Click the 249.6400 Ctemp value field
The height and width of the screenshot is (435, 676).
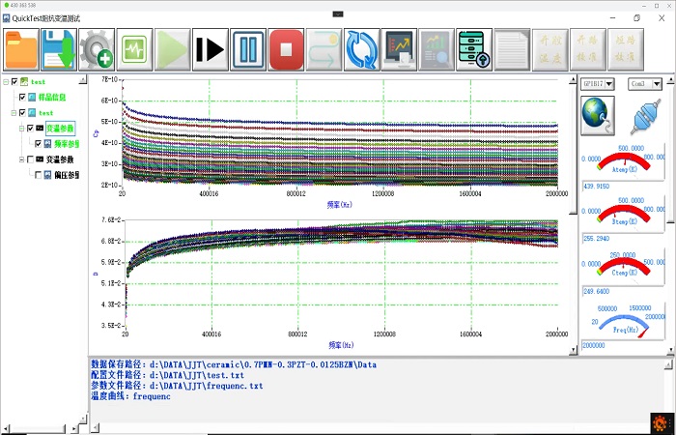[x=623, y=291]
